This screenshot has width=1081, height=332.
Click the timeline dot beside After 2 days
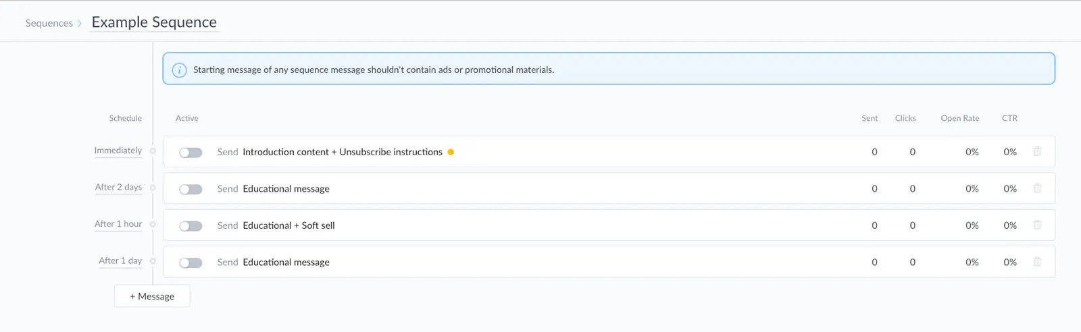(x=153, y=188)
